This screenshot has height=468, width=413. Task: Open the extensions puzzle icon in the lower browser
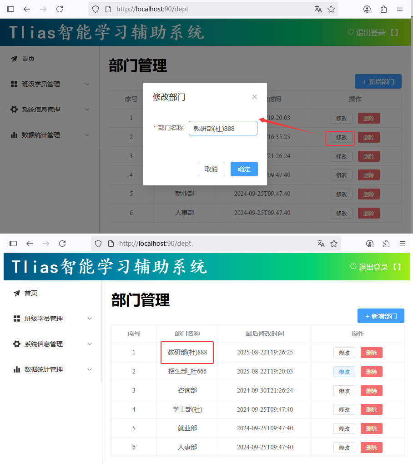click(386, 244)
